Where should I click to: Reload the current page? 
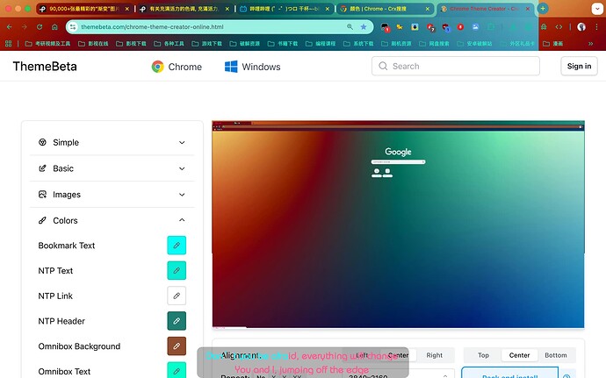click(x=40, y=27)
